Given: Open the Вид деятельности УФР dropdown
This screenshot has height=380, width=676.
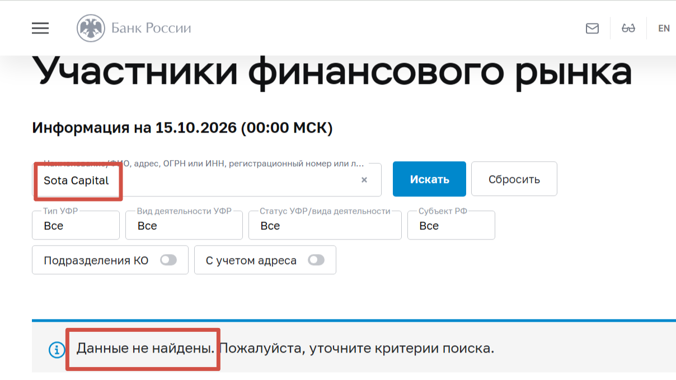Looking at the screenshot, I should tap(184, 225).
